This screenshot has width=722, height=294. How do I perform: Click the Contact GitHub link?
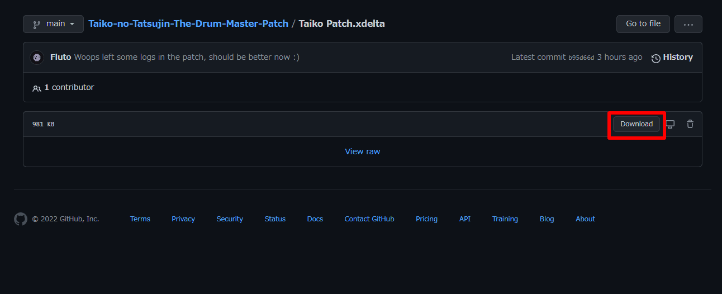369,219
